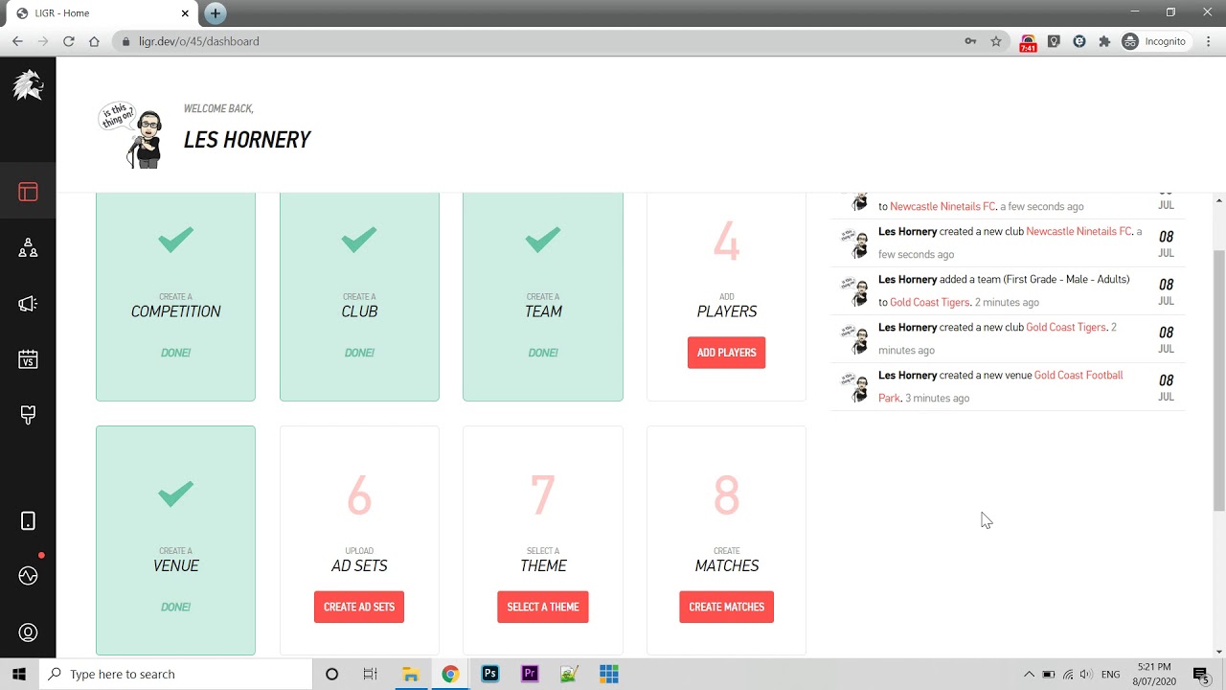Viewport: 1226px width, 690px height.
Task: Open the dashboard icon in sidebar
Action: click(28, 192)
